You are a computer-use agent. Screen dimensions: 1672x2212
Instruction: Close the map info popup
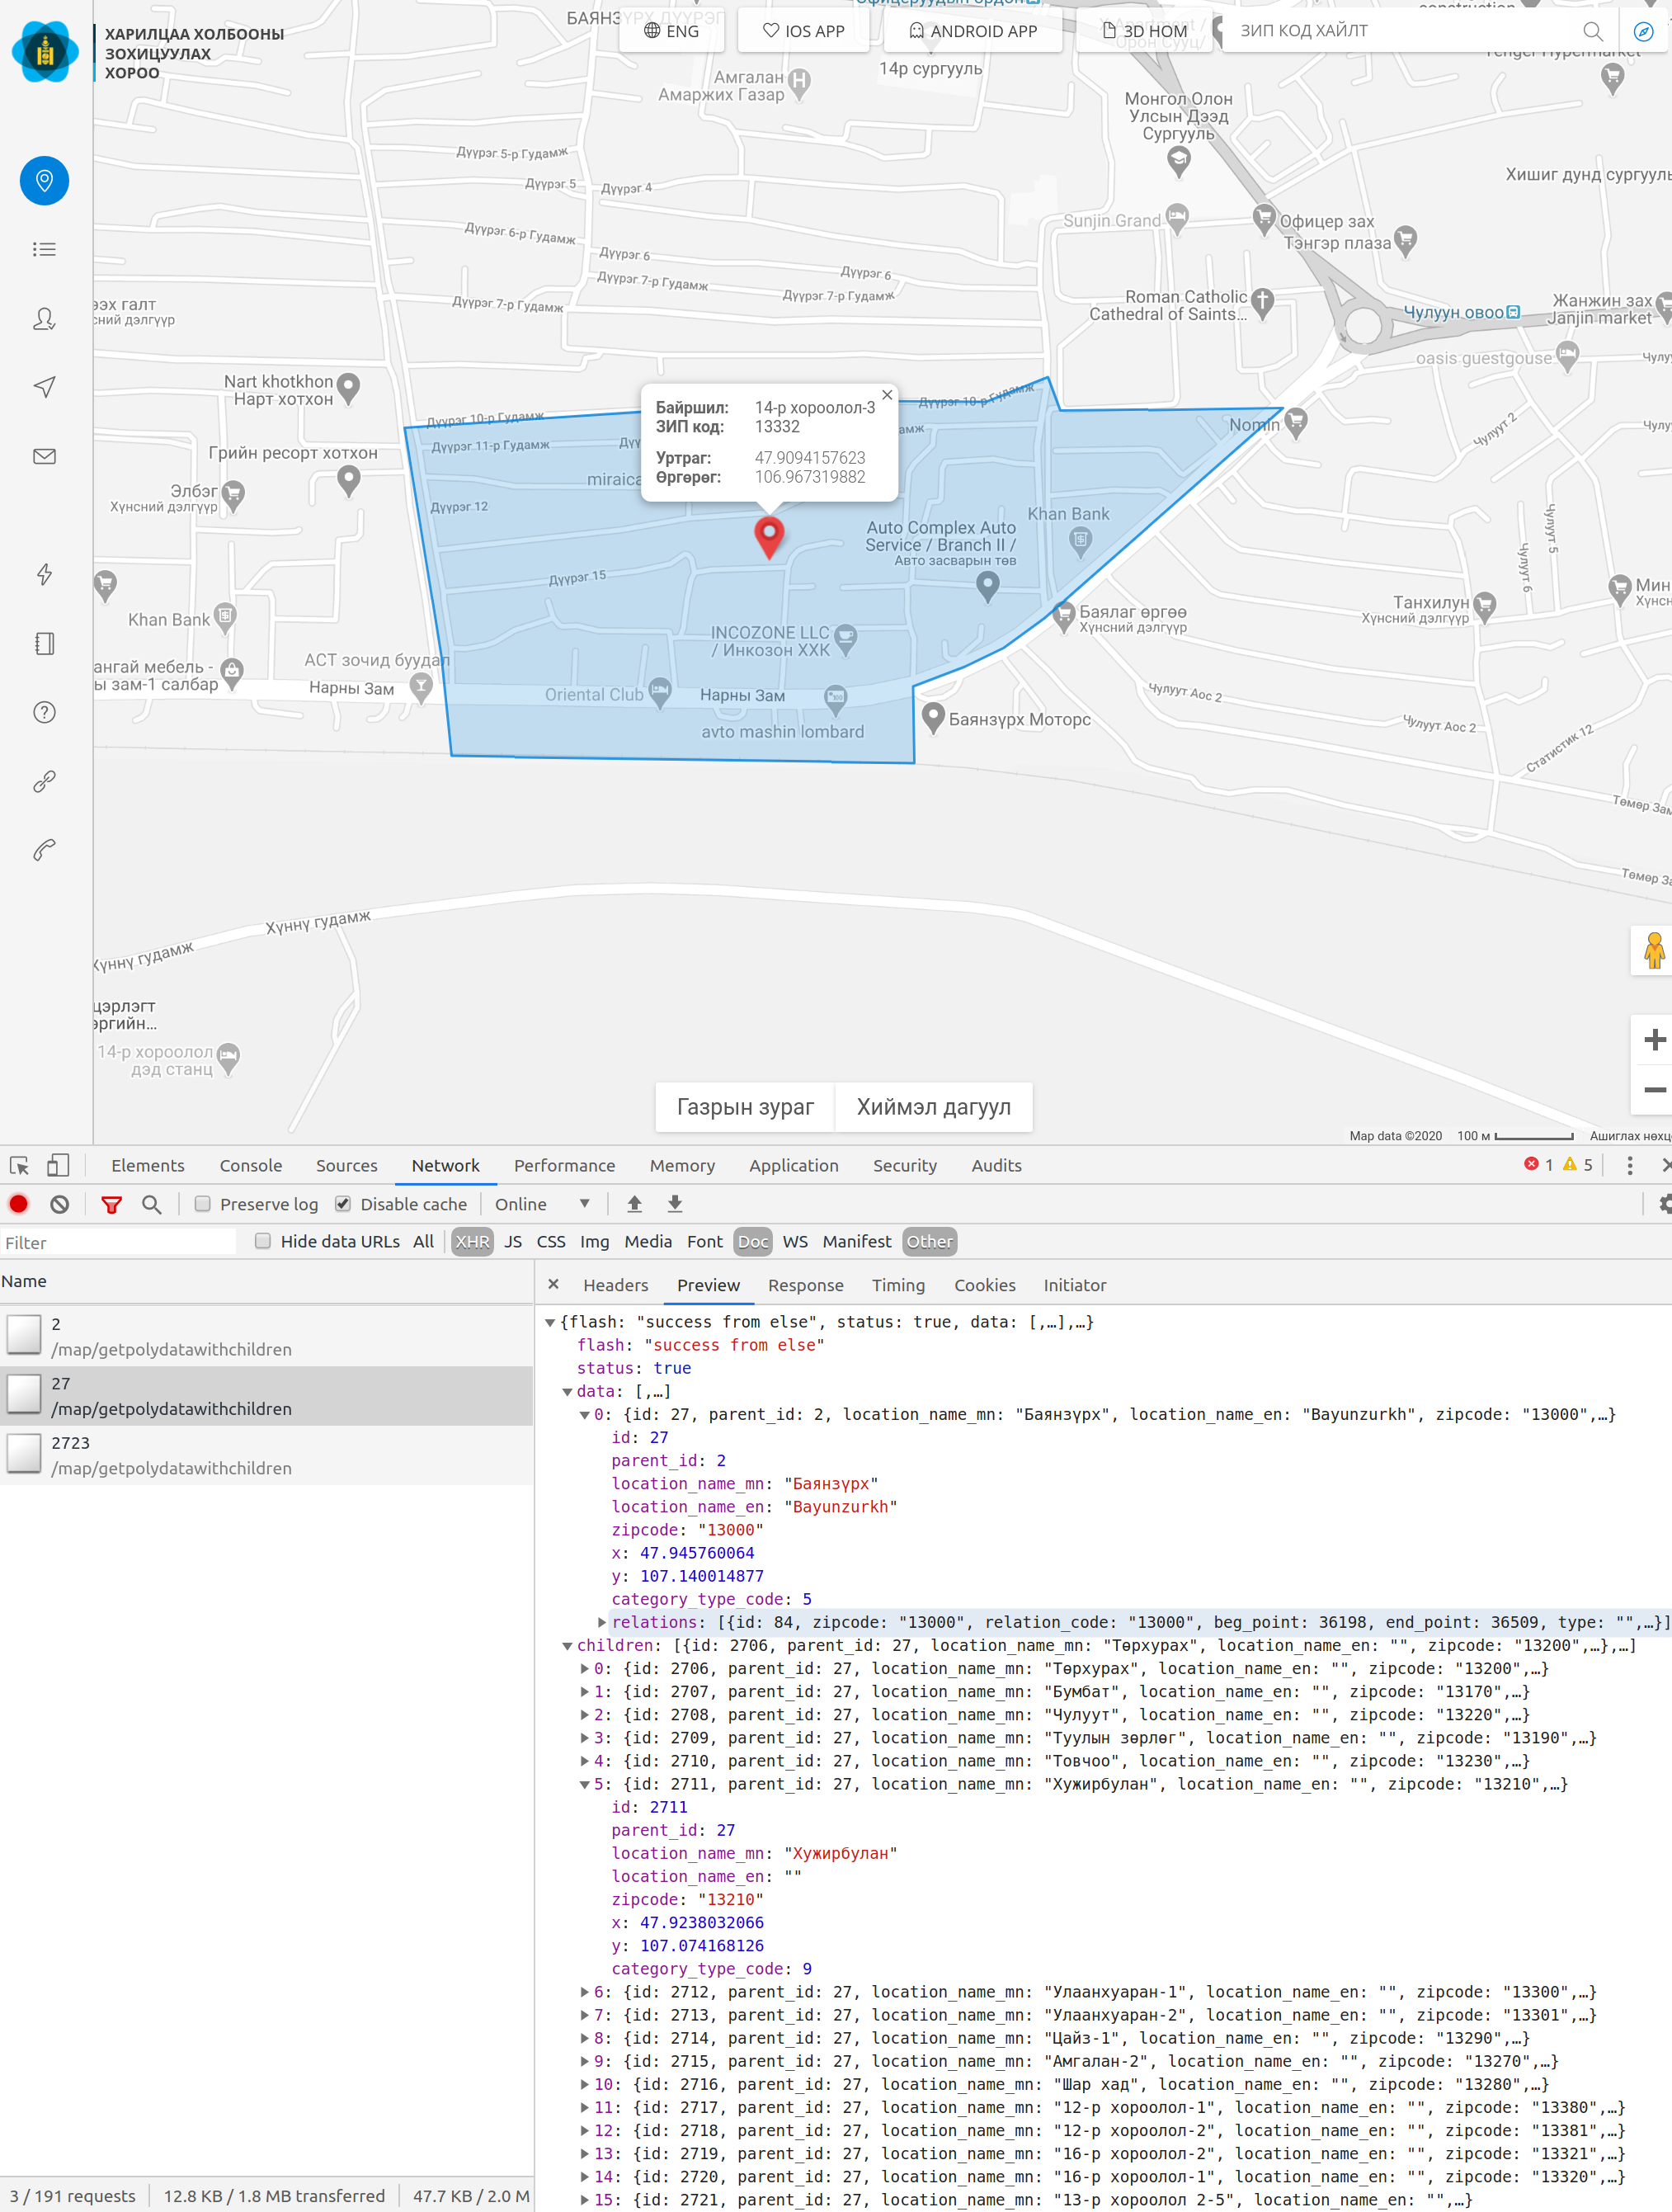click(887, 395)
